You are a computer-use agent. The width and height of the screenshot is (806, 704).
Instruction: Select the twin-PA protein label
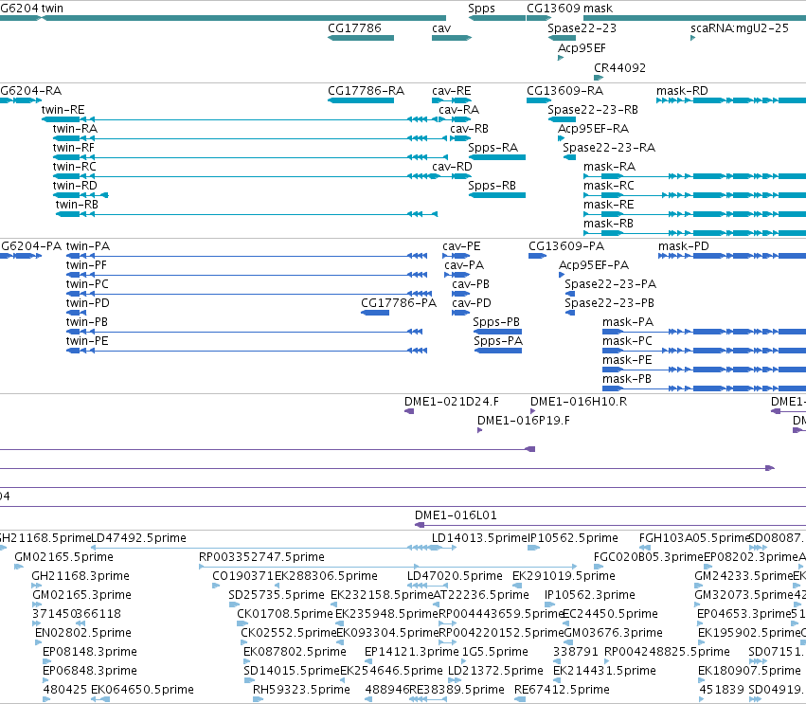click(x=88, y=246)
